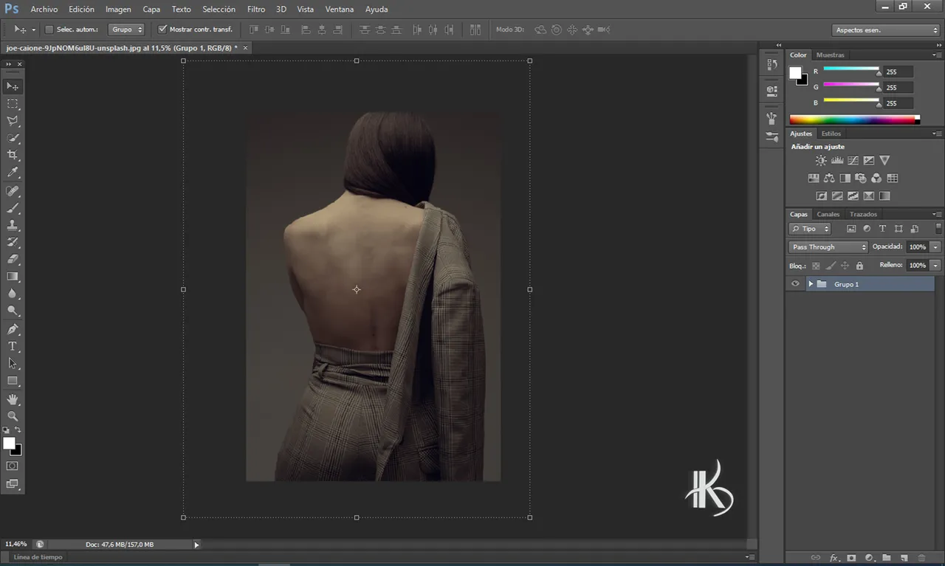Select the Hand tool

tap(13, 399)
